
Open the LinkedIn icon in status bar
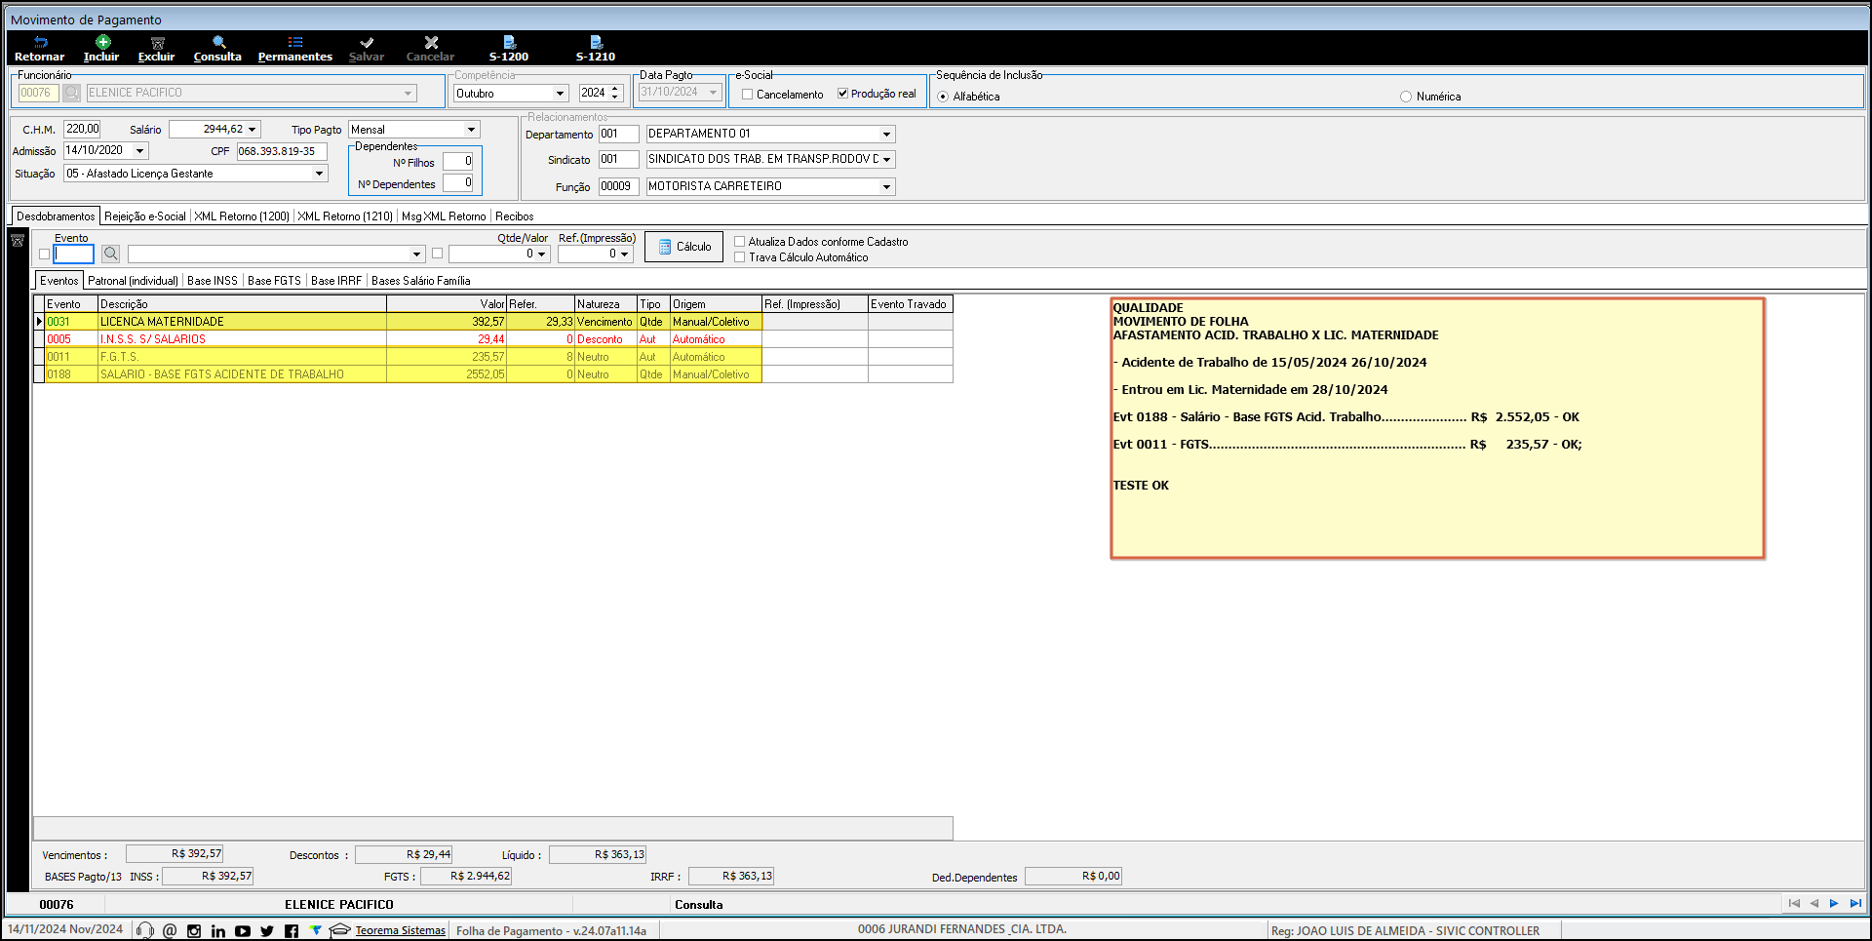pos(218,931)
